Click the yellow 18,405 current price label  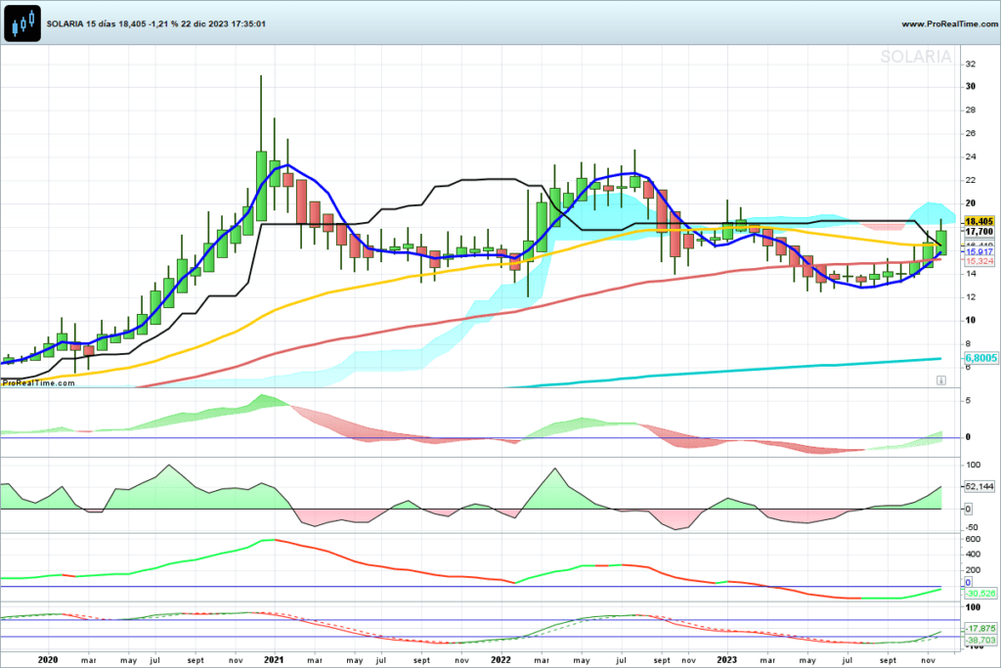click(x=979, y=222)
